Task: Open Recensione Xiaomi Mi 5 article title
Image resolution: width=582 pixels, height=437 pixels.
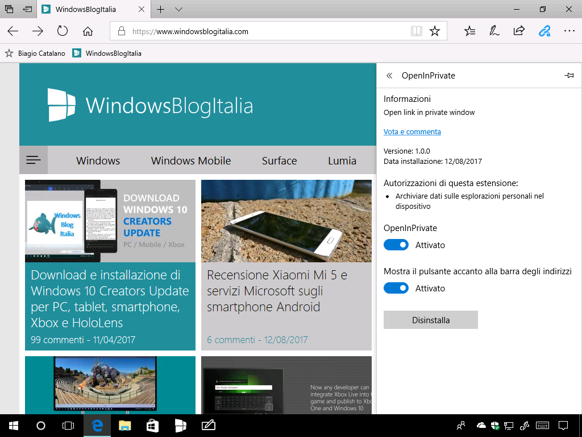Action: click(x=277, y=291)
